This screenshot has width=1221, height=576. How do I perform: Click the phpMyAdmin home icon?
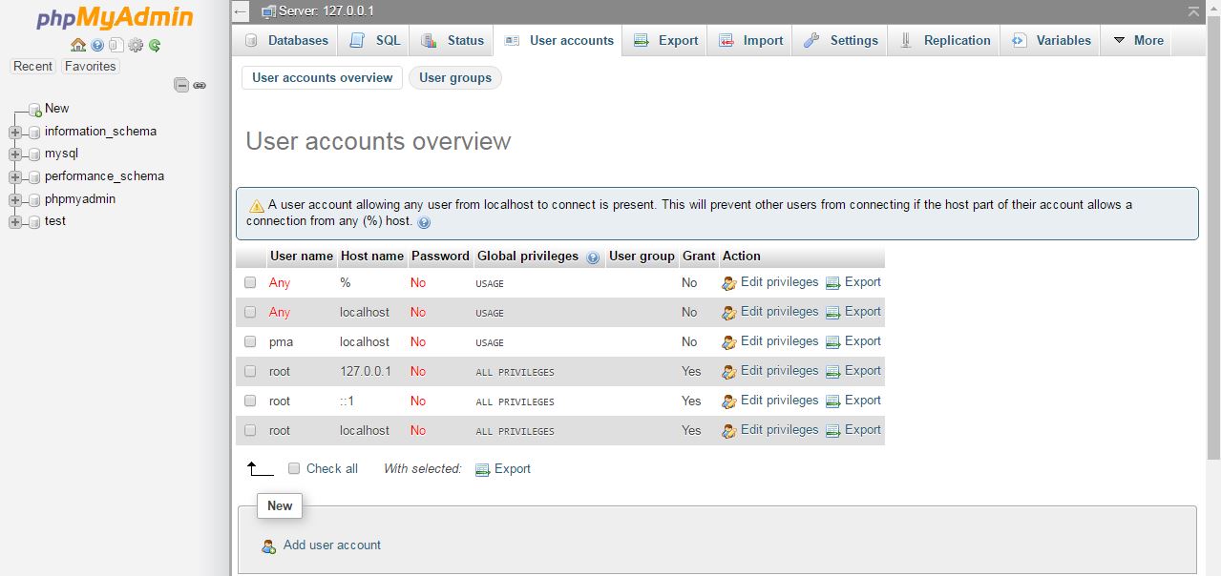77,45
